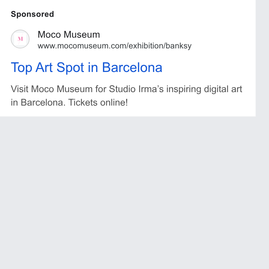Image resolution: width=269 pixels, height=269 pixels.
Task: Select the ad description starting "Visit Moco Museum"
Action: [x=126, y=96]
